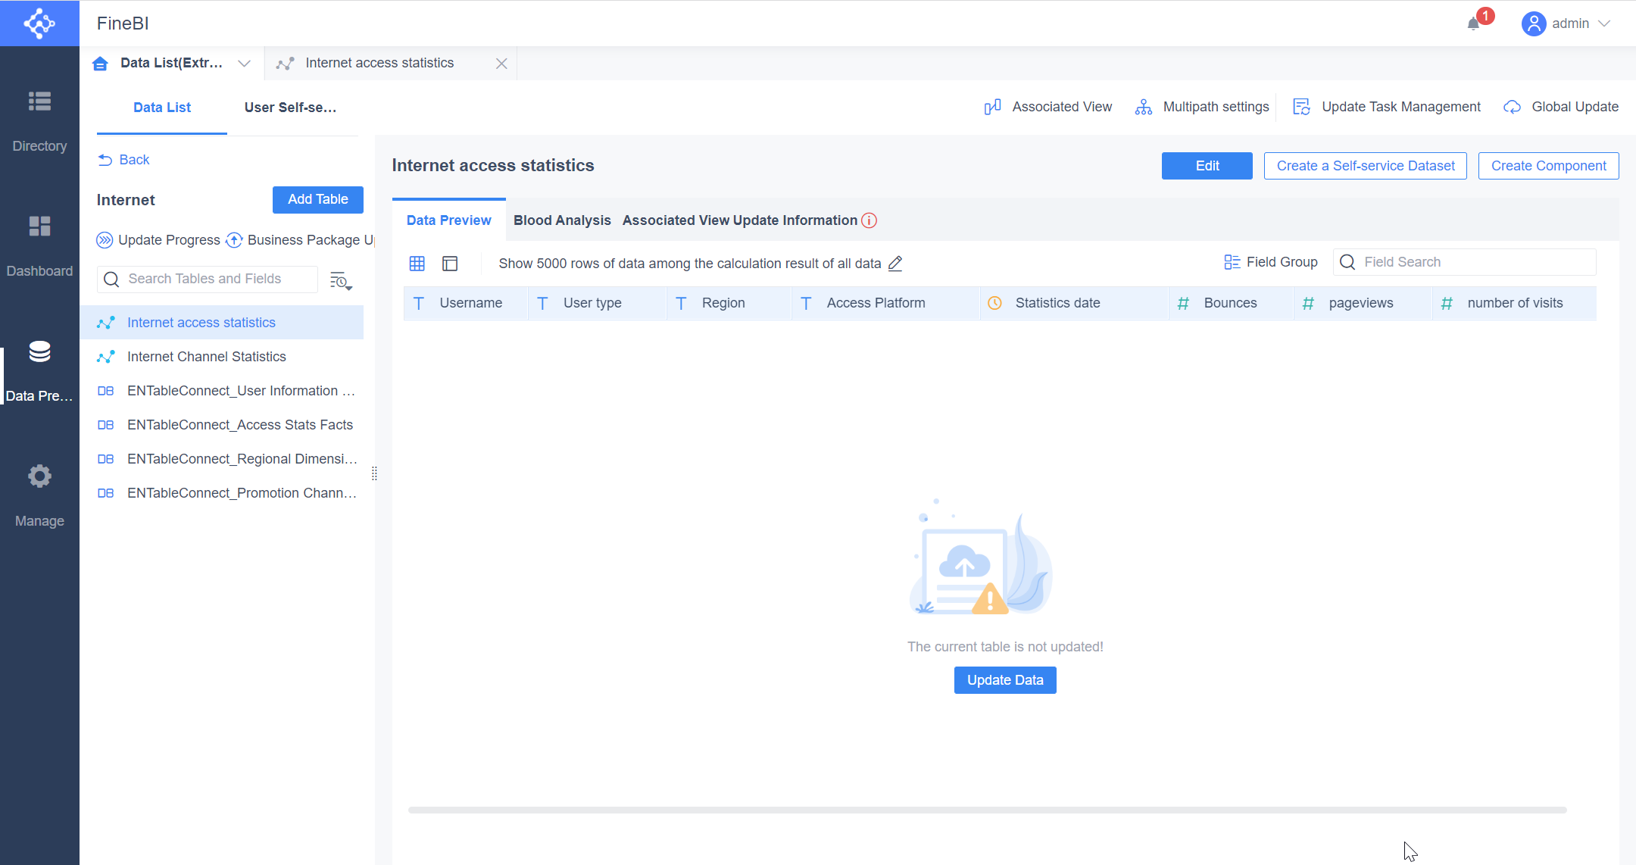
Task: Click the number of visits column header
Action: click(1515, 303)
